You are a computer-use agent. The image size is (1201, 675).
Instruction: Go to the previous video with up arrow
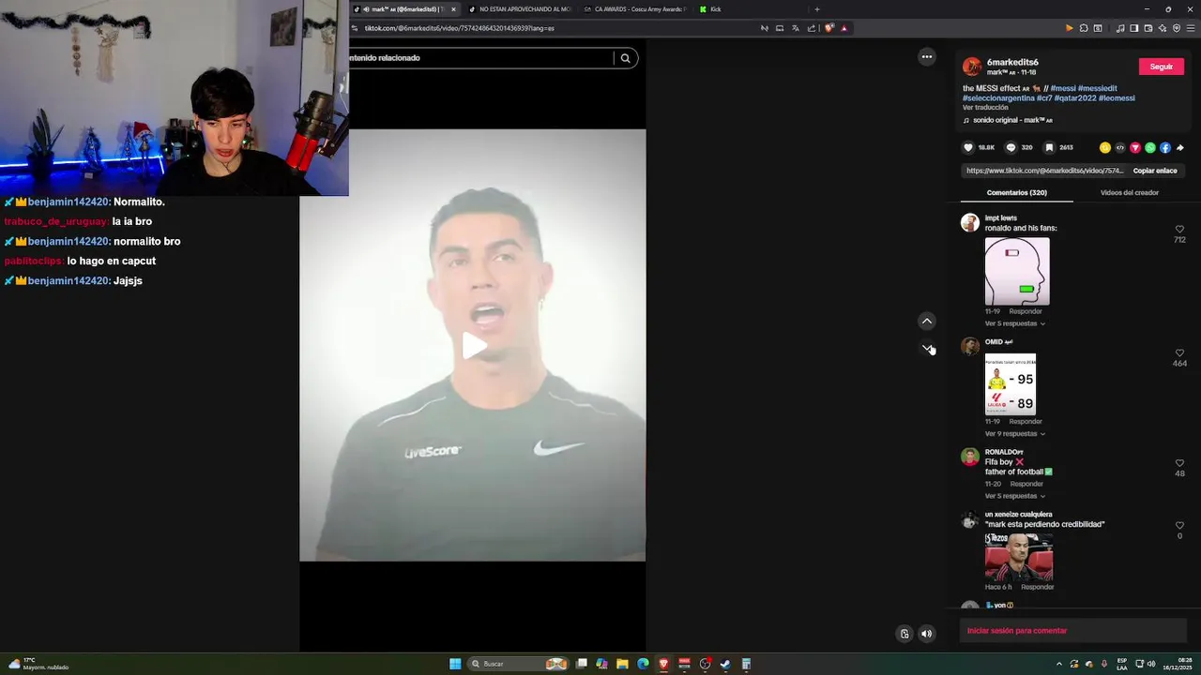927,322
